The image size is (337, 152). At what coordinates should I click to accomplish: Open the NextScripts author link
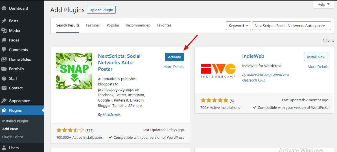tap(112, 115)
